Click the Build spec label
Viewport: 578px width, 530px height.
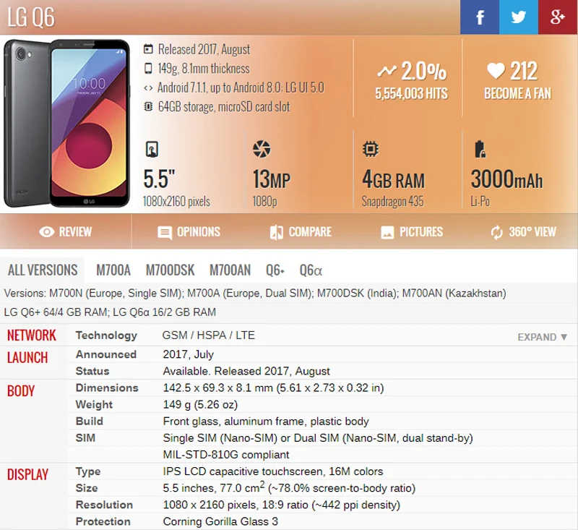point(89,422)
